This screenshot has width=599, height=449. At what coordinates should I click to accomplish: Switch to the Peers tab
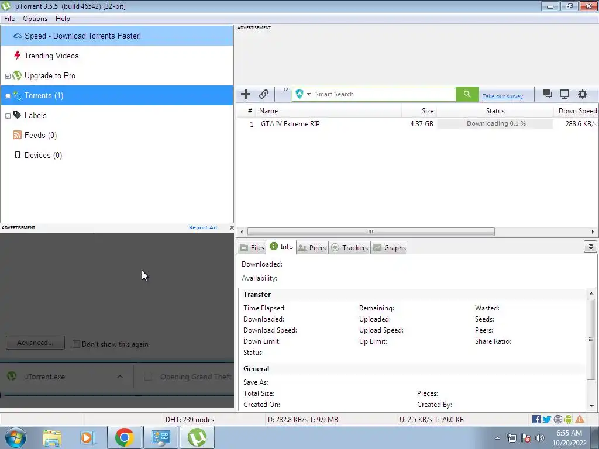coord(312,248)
